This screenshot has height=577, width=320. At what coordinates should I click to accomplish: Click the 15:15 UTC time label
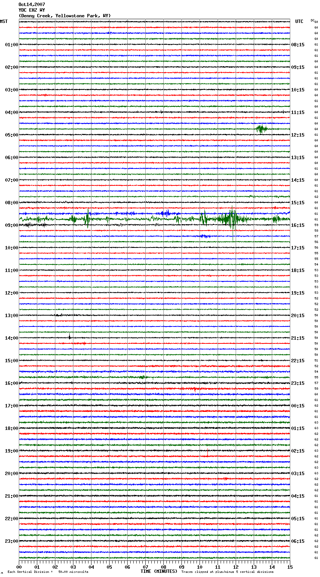[298, 203]
